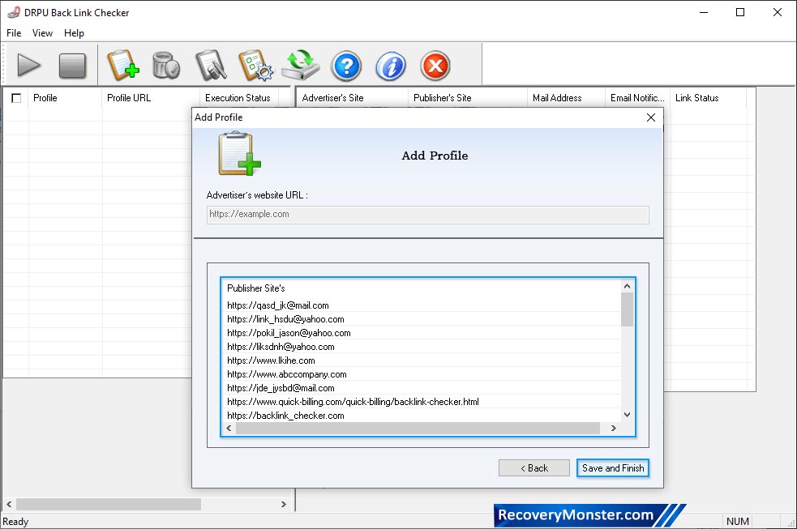Stop the running link check

tap(73, 66)
